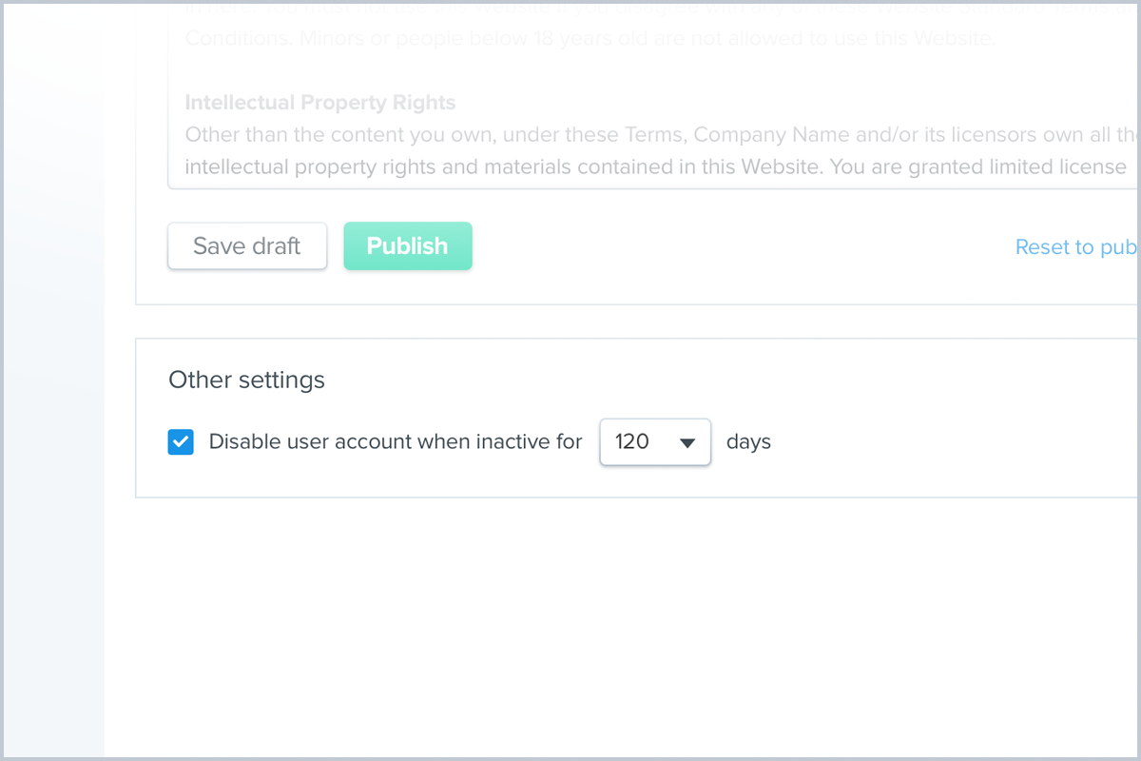The image size is (1141, 761).
Task: Click the 'days' label after the dropdown
Action: 748,442
